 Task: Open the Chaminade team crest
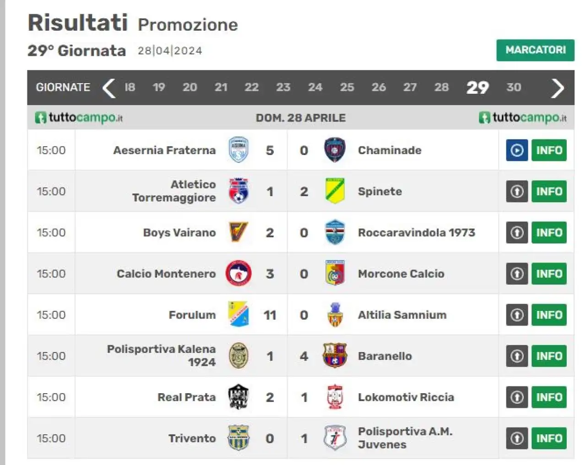[x=335, y=150]
